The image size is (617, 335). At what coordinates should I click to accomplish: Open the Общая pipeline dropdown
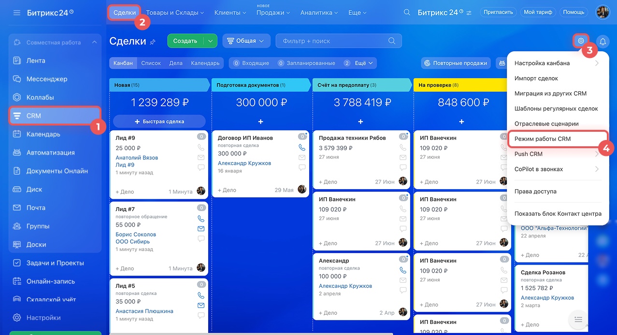246,41
